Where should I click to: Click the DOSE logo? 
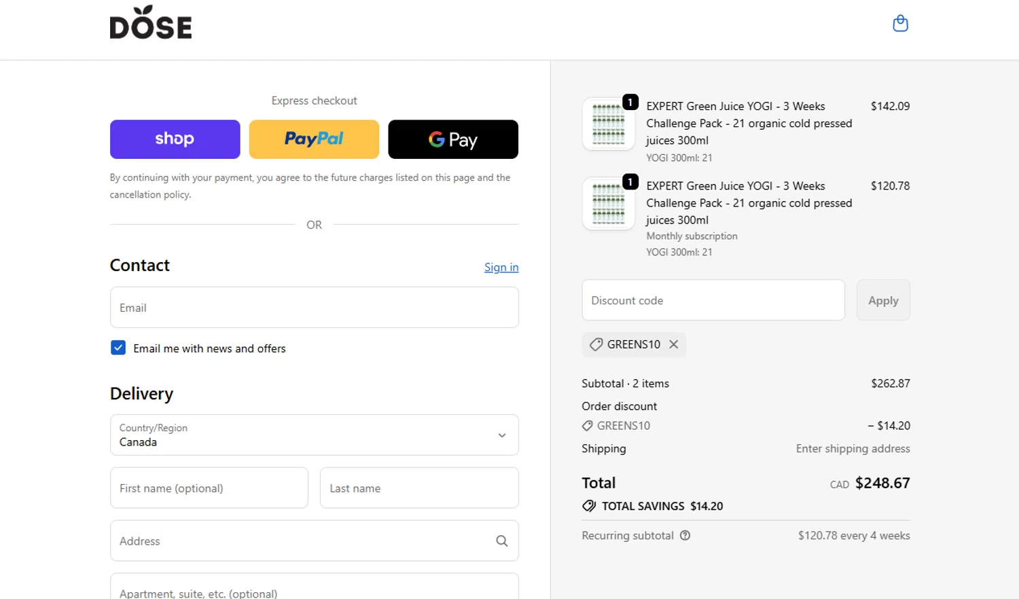click(151, 22)
